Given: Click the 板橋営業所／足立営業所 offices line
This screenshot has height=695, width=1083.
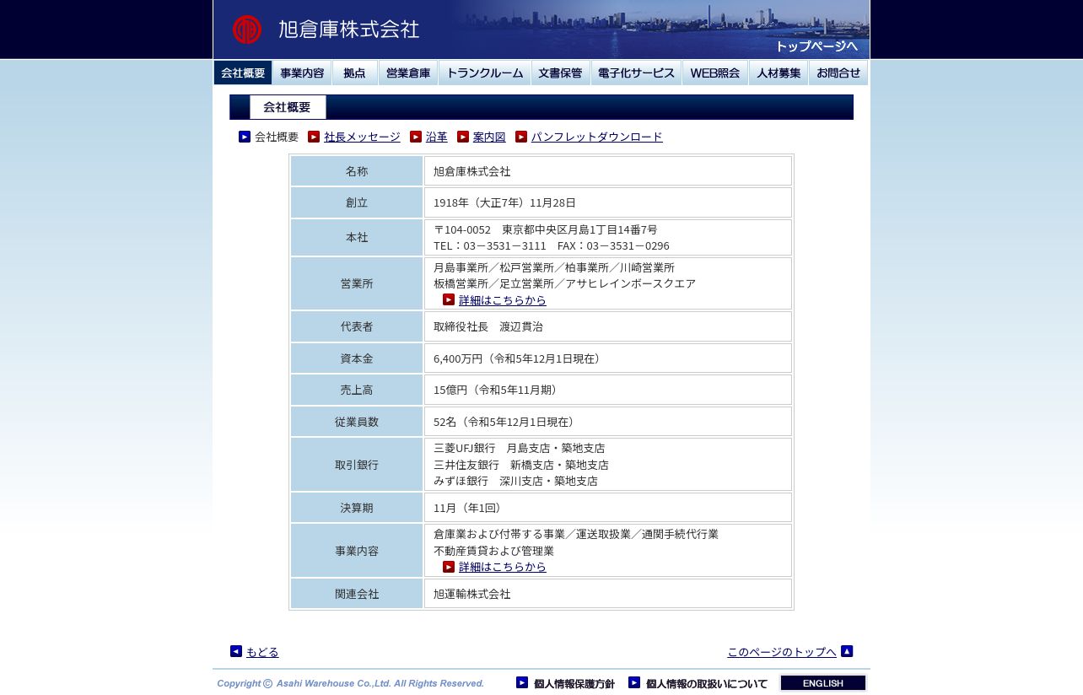Looking at the screenshot, I should (565, 283).
